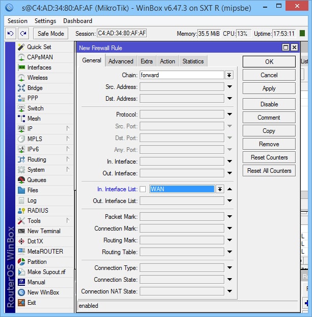Open the Interfaces sidebar entry

(x=39, y=67)
